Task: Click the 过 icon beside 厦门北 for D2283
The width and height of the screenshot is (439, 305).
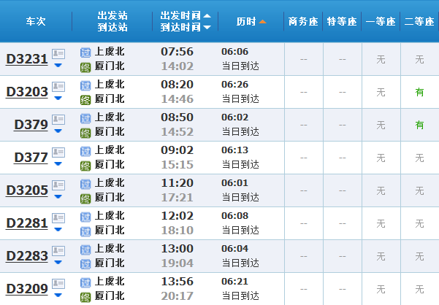Action: coord(85,264)
